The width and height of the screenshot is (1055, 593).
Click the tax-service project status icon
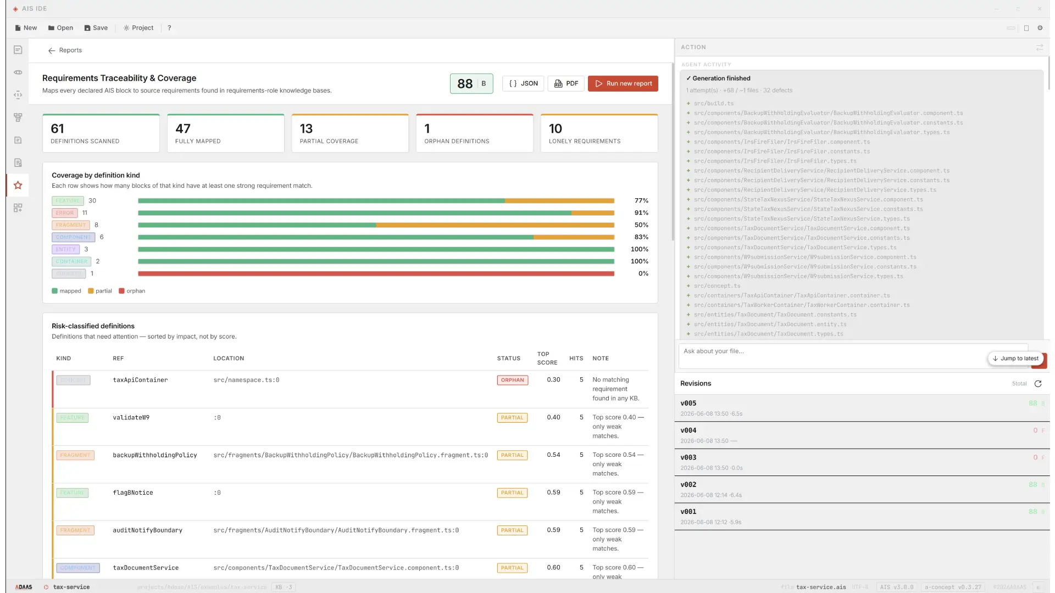coord(46,587)
